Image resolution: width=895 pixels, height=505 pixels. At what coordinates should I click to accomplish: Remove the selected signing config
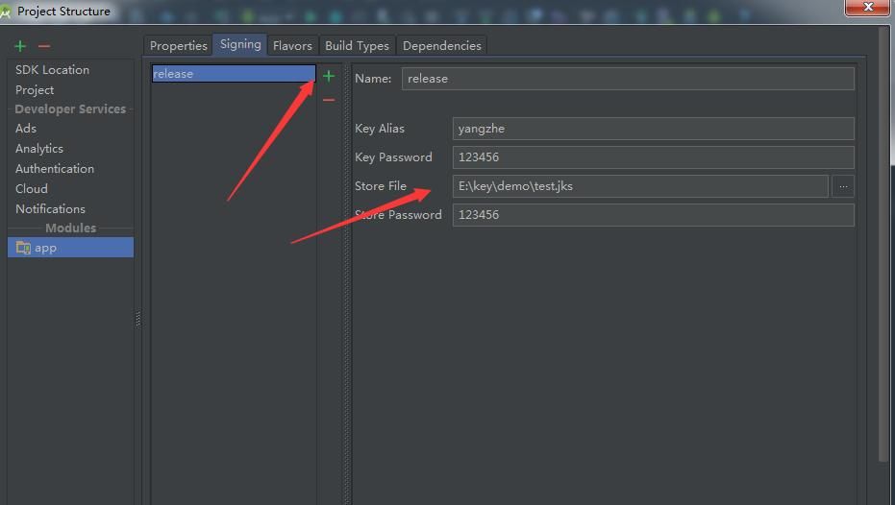click(329, 100)
